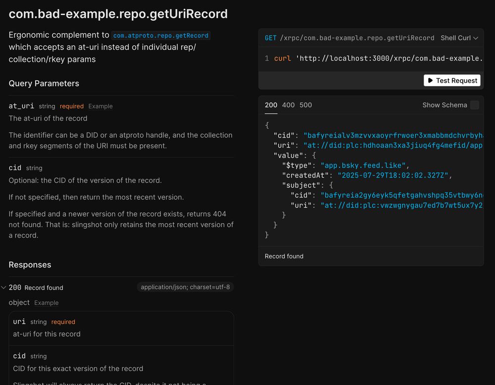The width and height of the screenshot is (495, 385).
Task: Switch to the 200 response tab
Action: tap(271, 105)
